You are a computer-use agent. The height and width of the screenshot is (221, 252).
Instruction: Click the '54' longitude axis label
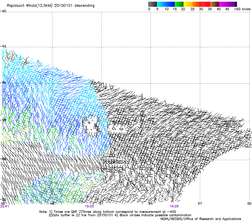(151, 204)
